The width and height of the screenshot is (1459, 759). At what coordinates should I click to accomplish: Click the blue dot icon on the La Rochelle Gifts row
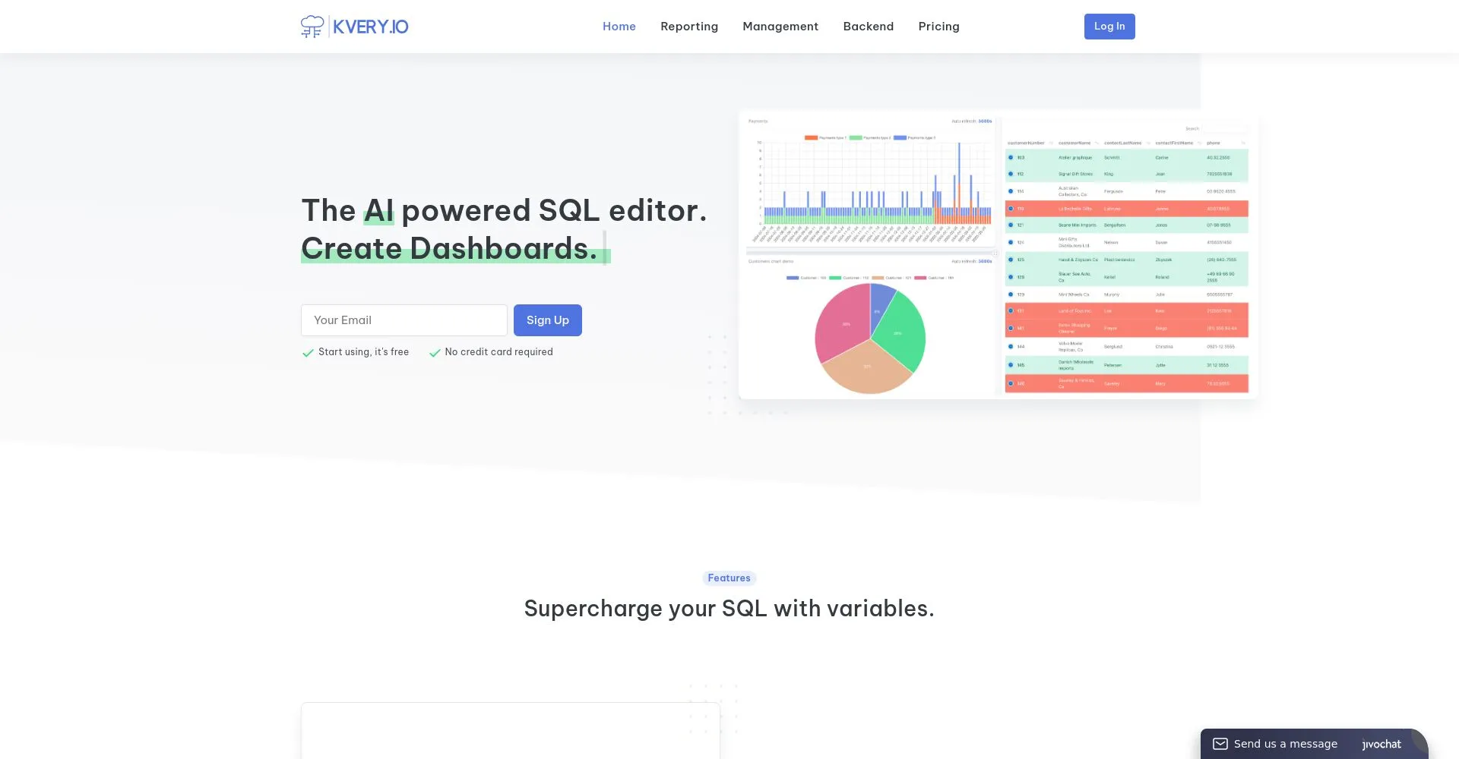(1010, 209)
